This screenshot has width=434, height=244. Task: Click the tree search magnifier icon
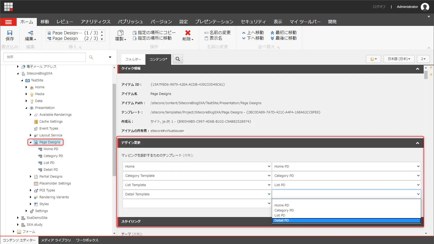pos(91,57)
